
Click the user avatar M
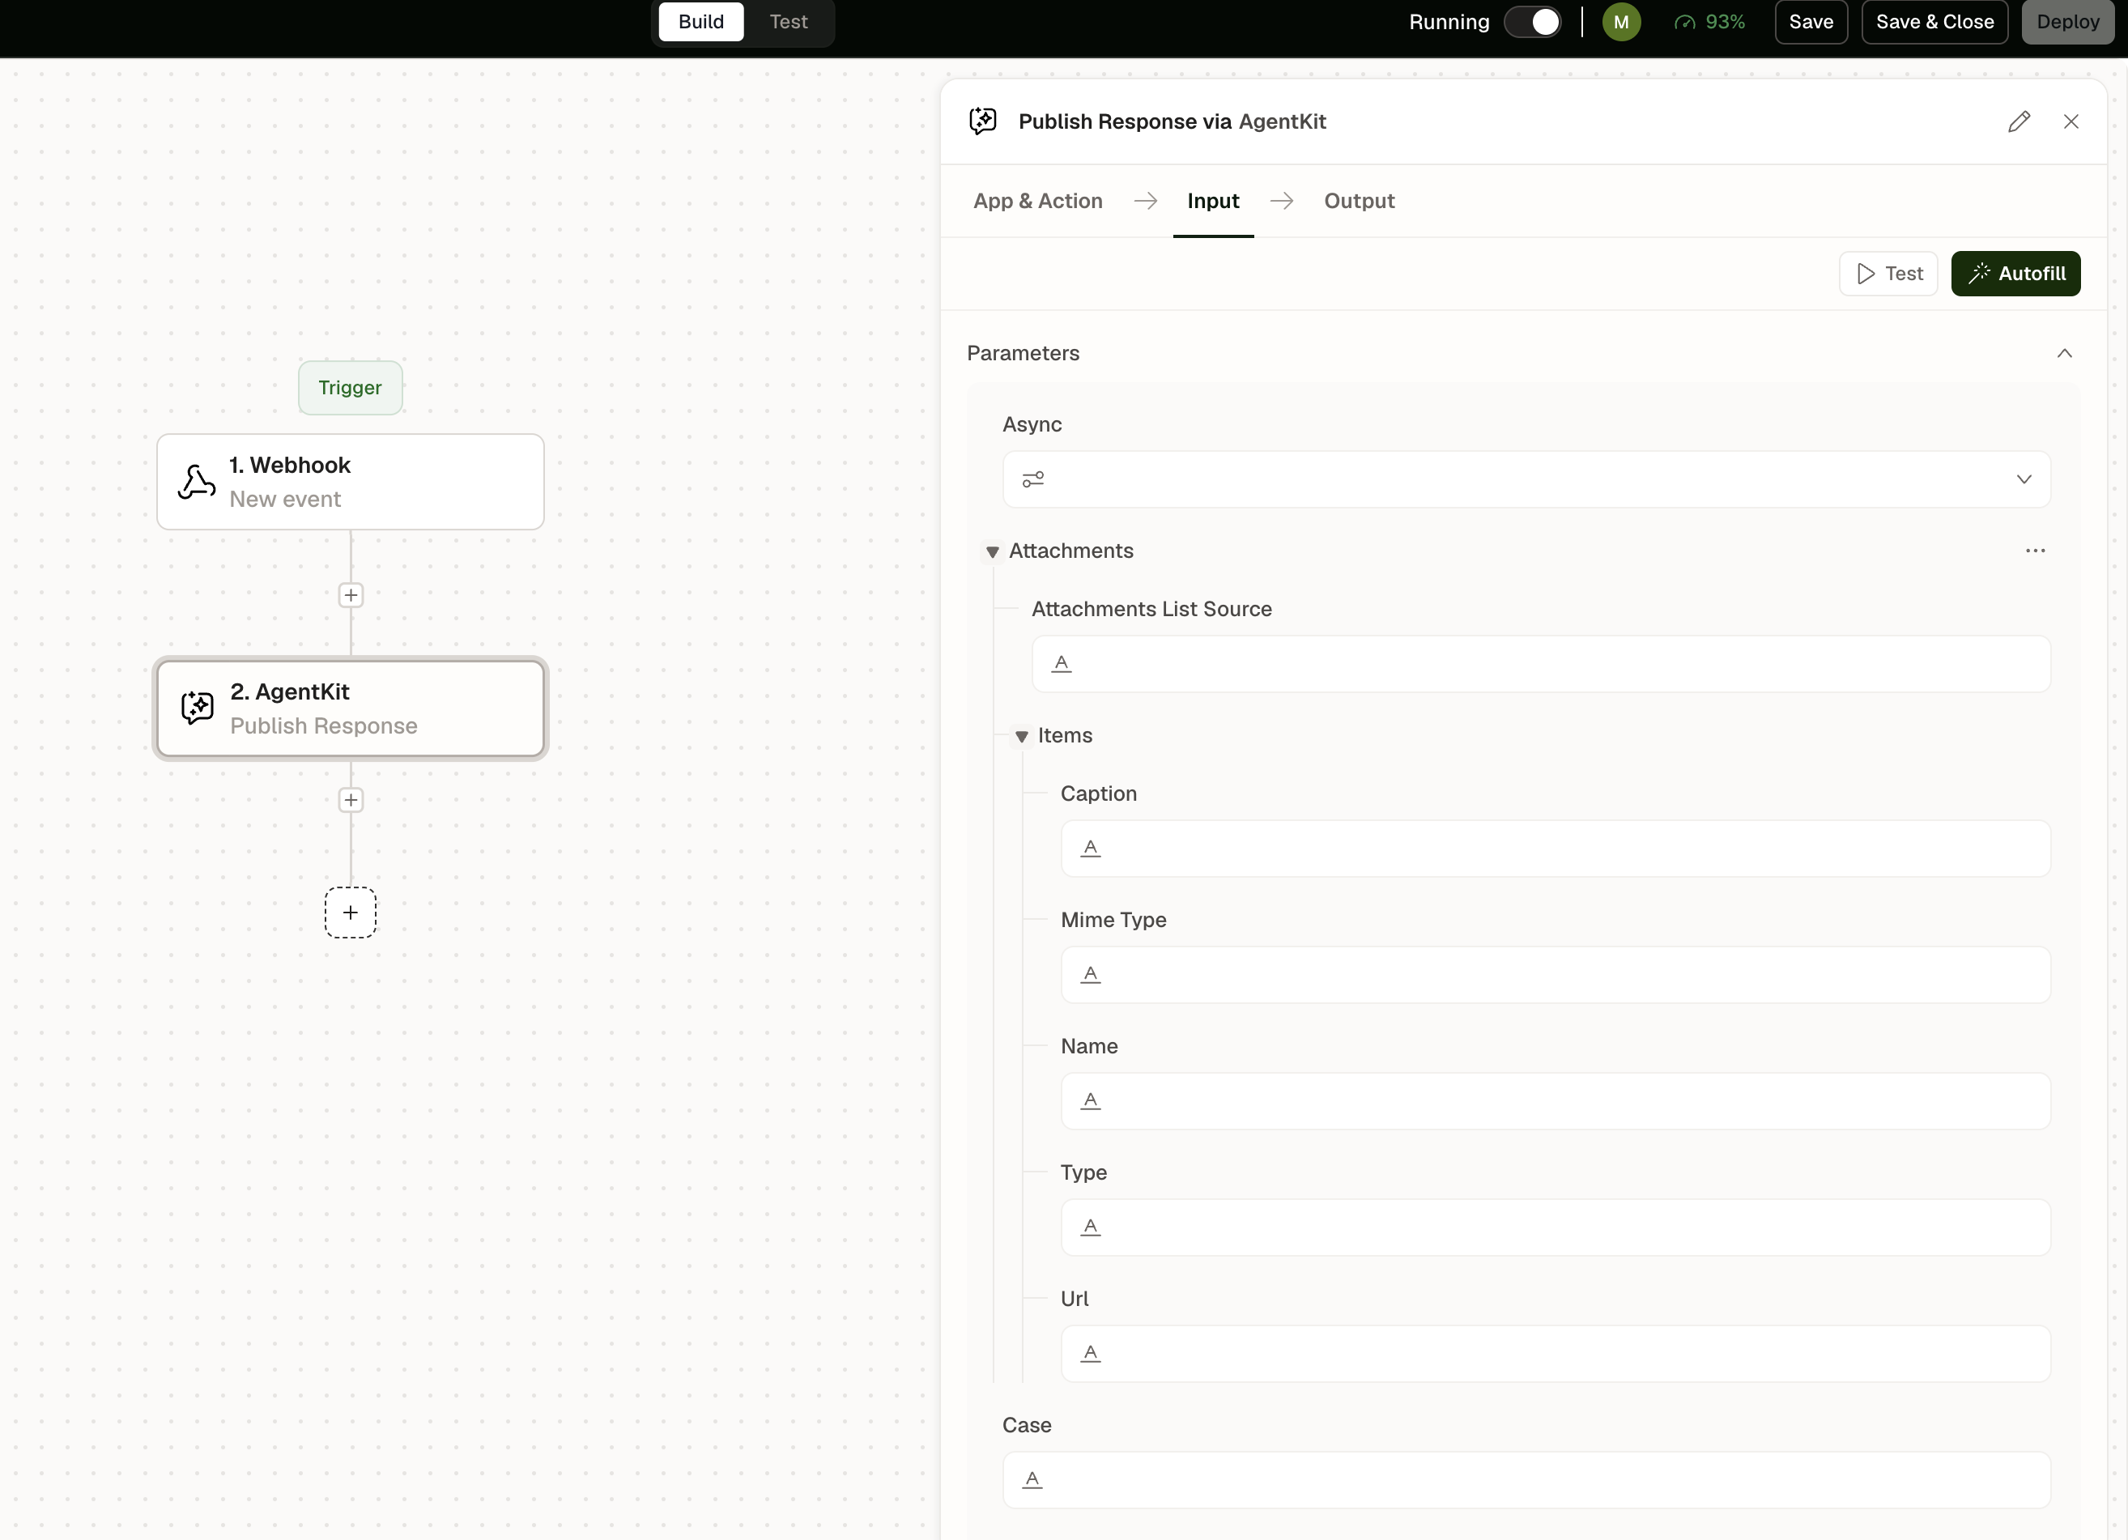pos(1621,22)
